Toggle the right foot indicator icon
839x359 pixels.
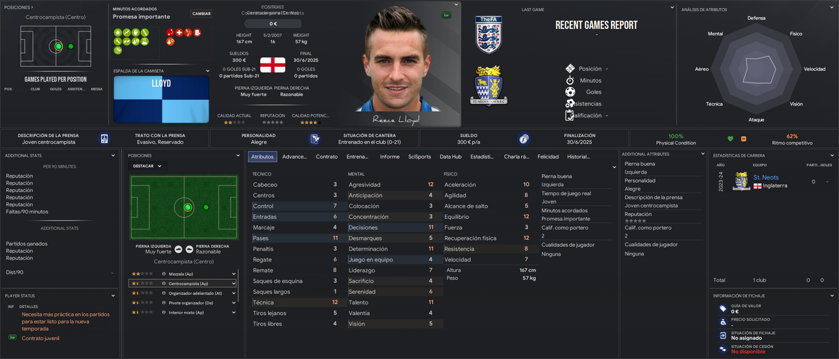click(189, 249)
